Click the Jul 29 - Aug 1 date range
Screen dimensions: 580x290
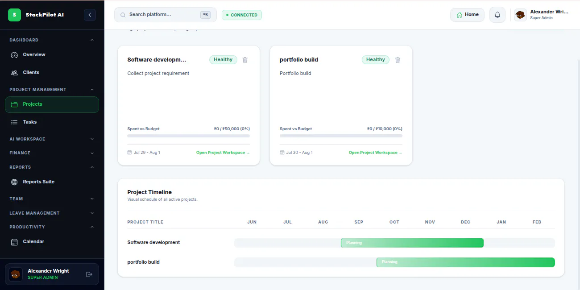pyautogui.click(x=147, y=153)
